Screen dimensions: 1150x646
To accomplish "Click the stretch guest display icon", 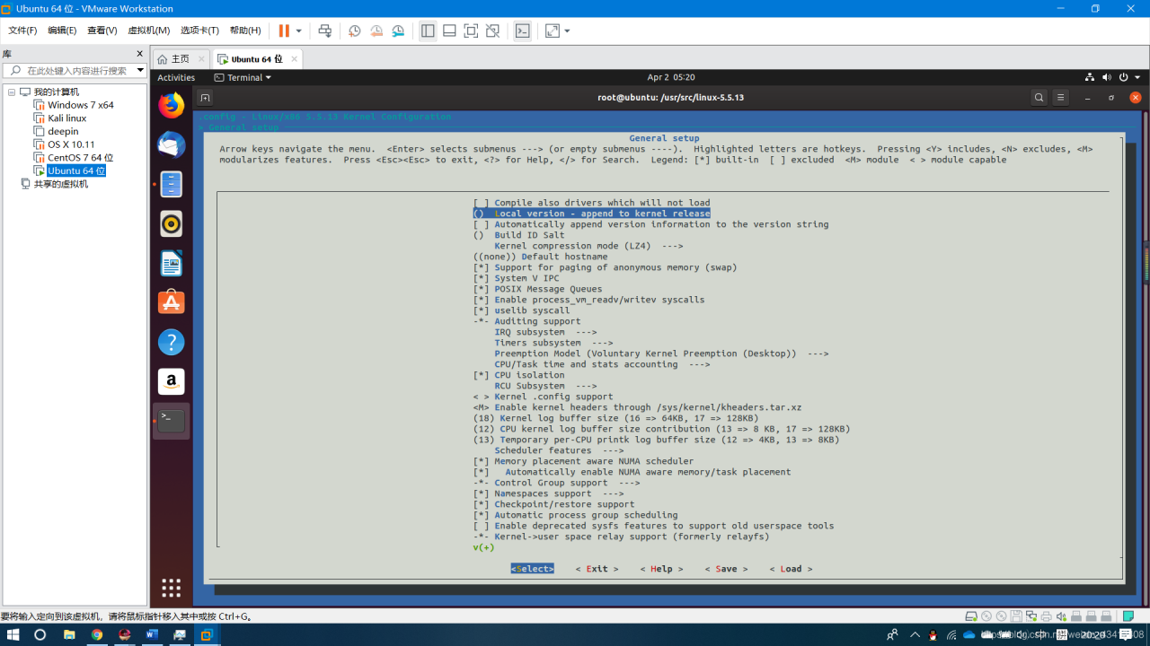I will [x=552, y=31].
